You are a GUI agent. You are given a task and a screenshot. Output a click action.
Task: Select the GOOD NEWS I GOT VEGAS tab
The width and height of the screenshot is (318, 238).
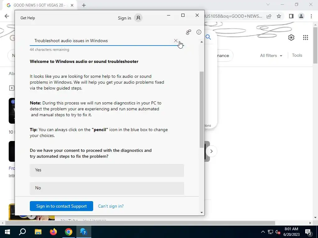(39, 5)
